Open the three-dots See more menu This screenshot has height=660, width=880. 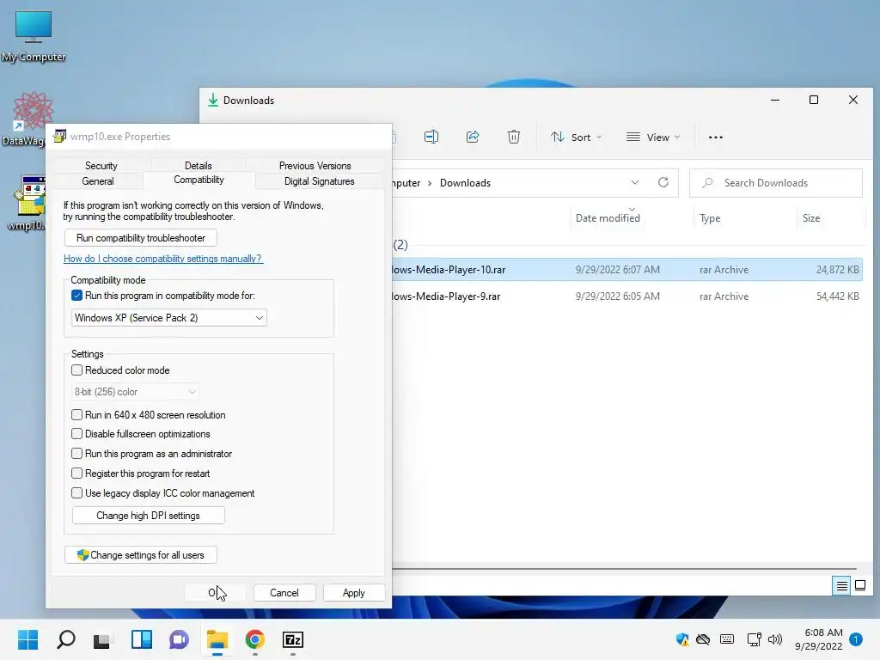point(716,137)
